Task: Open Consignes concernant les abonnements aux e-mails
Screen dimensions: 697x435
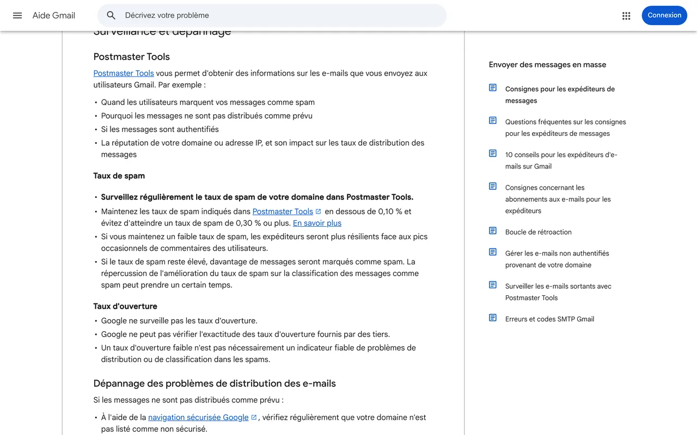Action: click(558, 199)
